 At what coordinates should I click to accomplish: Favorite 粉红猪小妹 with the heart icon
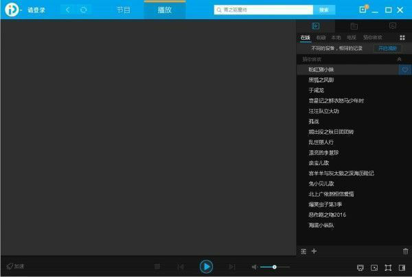(405, 70)
